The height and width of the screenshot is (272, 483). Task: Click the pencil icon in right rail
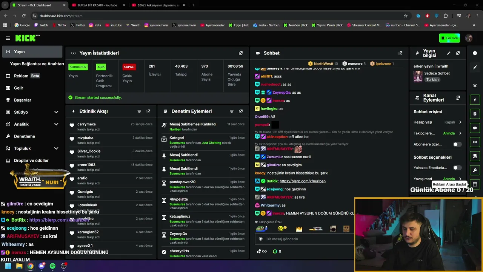point(475,67)
